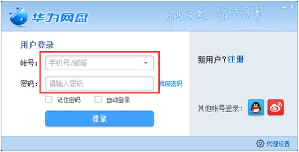This screenshot has height=152, width=299.
Task: Click the 自动登录 label text
Action: tap(118, 100)
